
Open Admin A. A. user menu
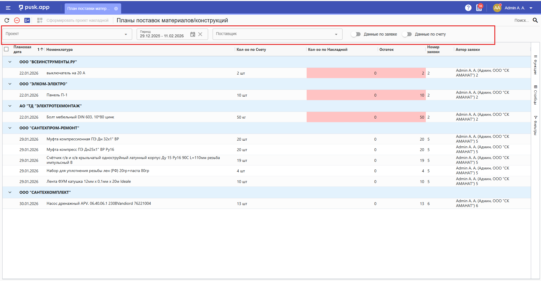(514, 8)
